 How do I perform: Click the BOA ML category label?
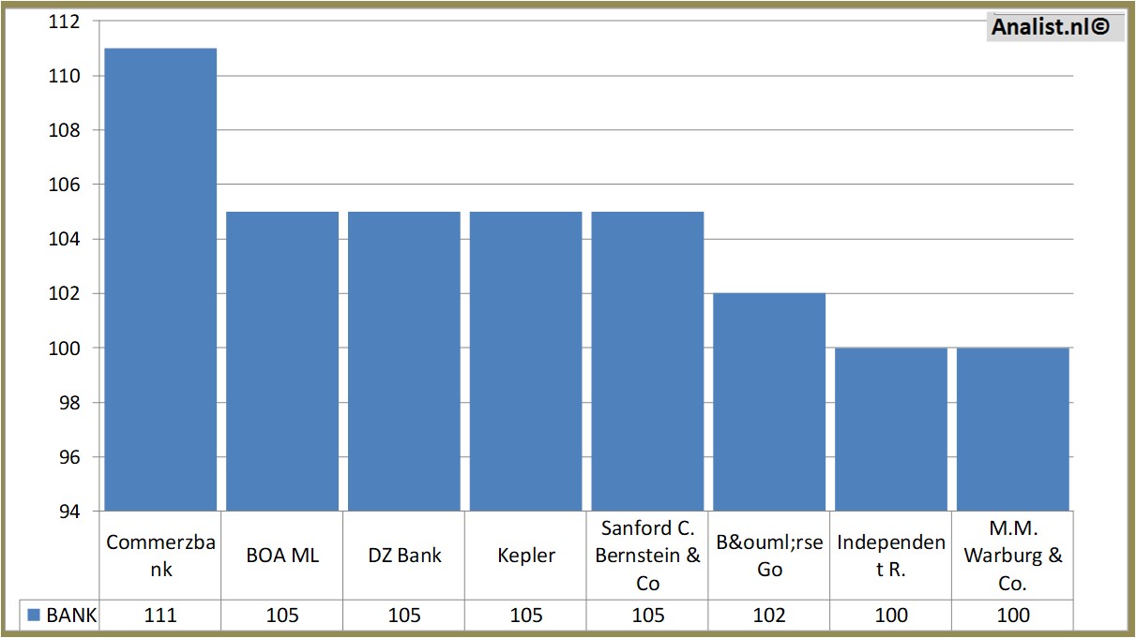point(282,556)
